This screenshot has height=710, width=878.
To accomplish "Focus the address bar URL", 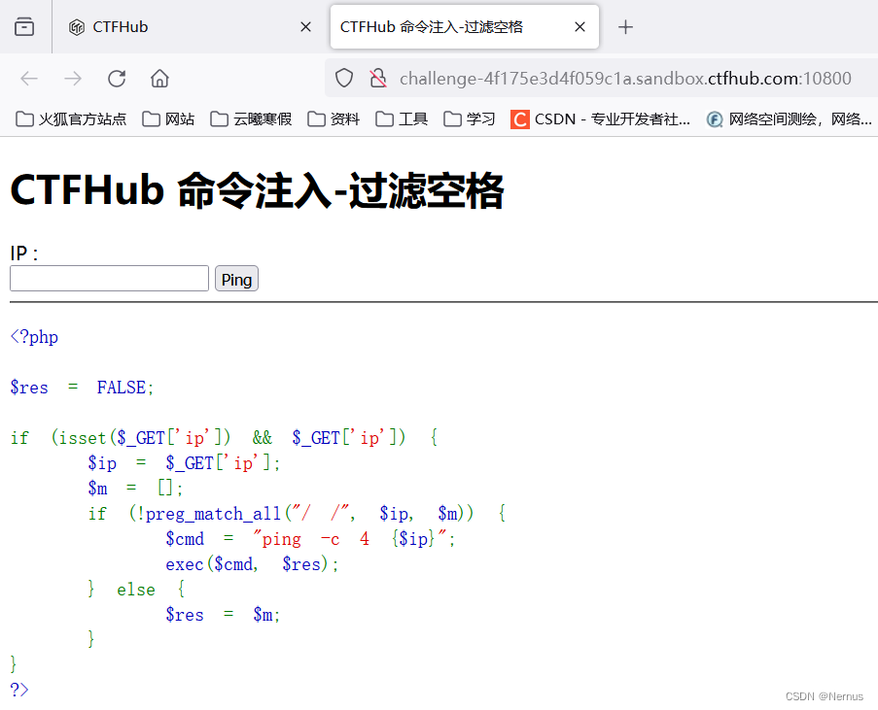I will click(x=625, y=79).
